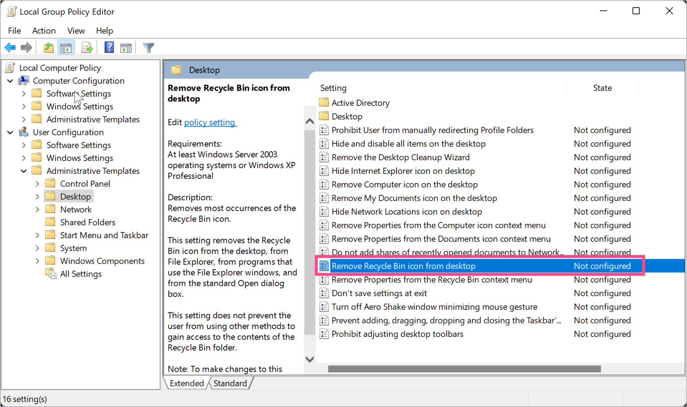The width and height of the screenshot is (687, 407).
Task: Click policy icon of Prohibit adjusting desktop toolbars
Action: [x=324, y=334]
